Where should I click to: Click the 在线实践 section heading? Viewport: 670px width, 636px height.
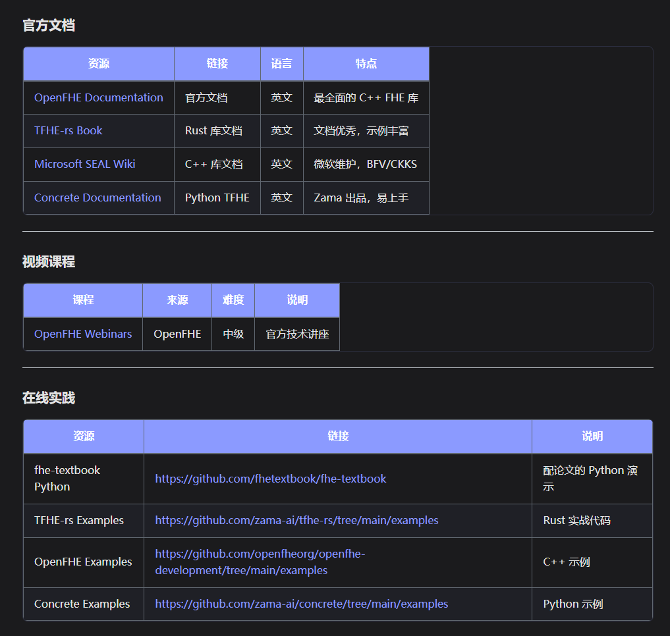[49, 398]
